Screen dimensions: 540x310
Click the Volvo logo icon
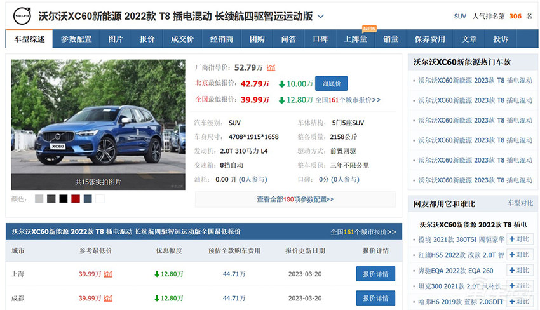coord(22,16)
